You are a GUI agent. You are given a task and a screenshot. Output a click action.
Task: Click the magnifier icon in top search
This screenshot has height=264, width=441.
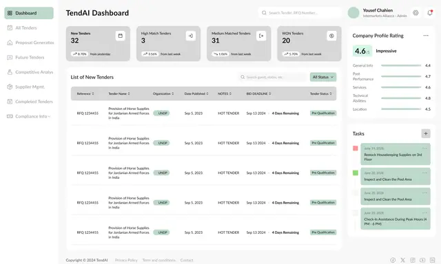click(x=264, y=13)
